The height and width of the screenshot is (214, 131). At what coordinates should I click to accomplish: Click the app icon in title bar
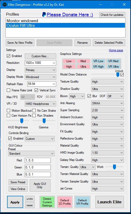(x=4, y=4)
